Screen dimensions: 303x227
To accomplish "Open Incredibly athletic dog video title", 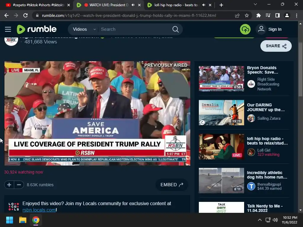I will [267, 175].
